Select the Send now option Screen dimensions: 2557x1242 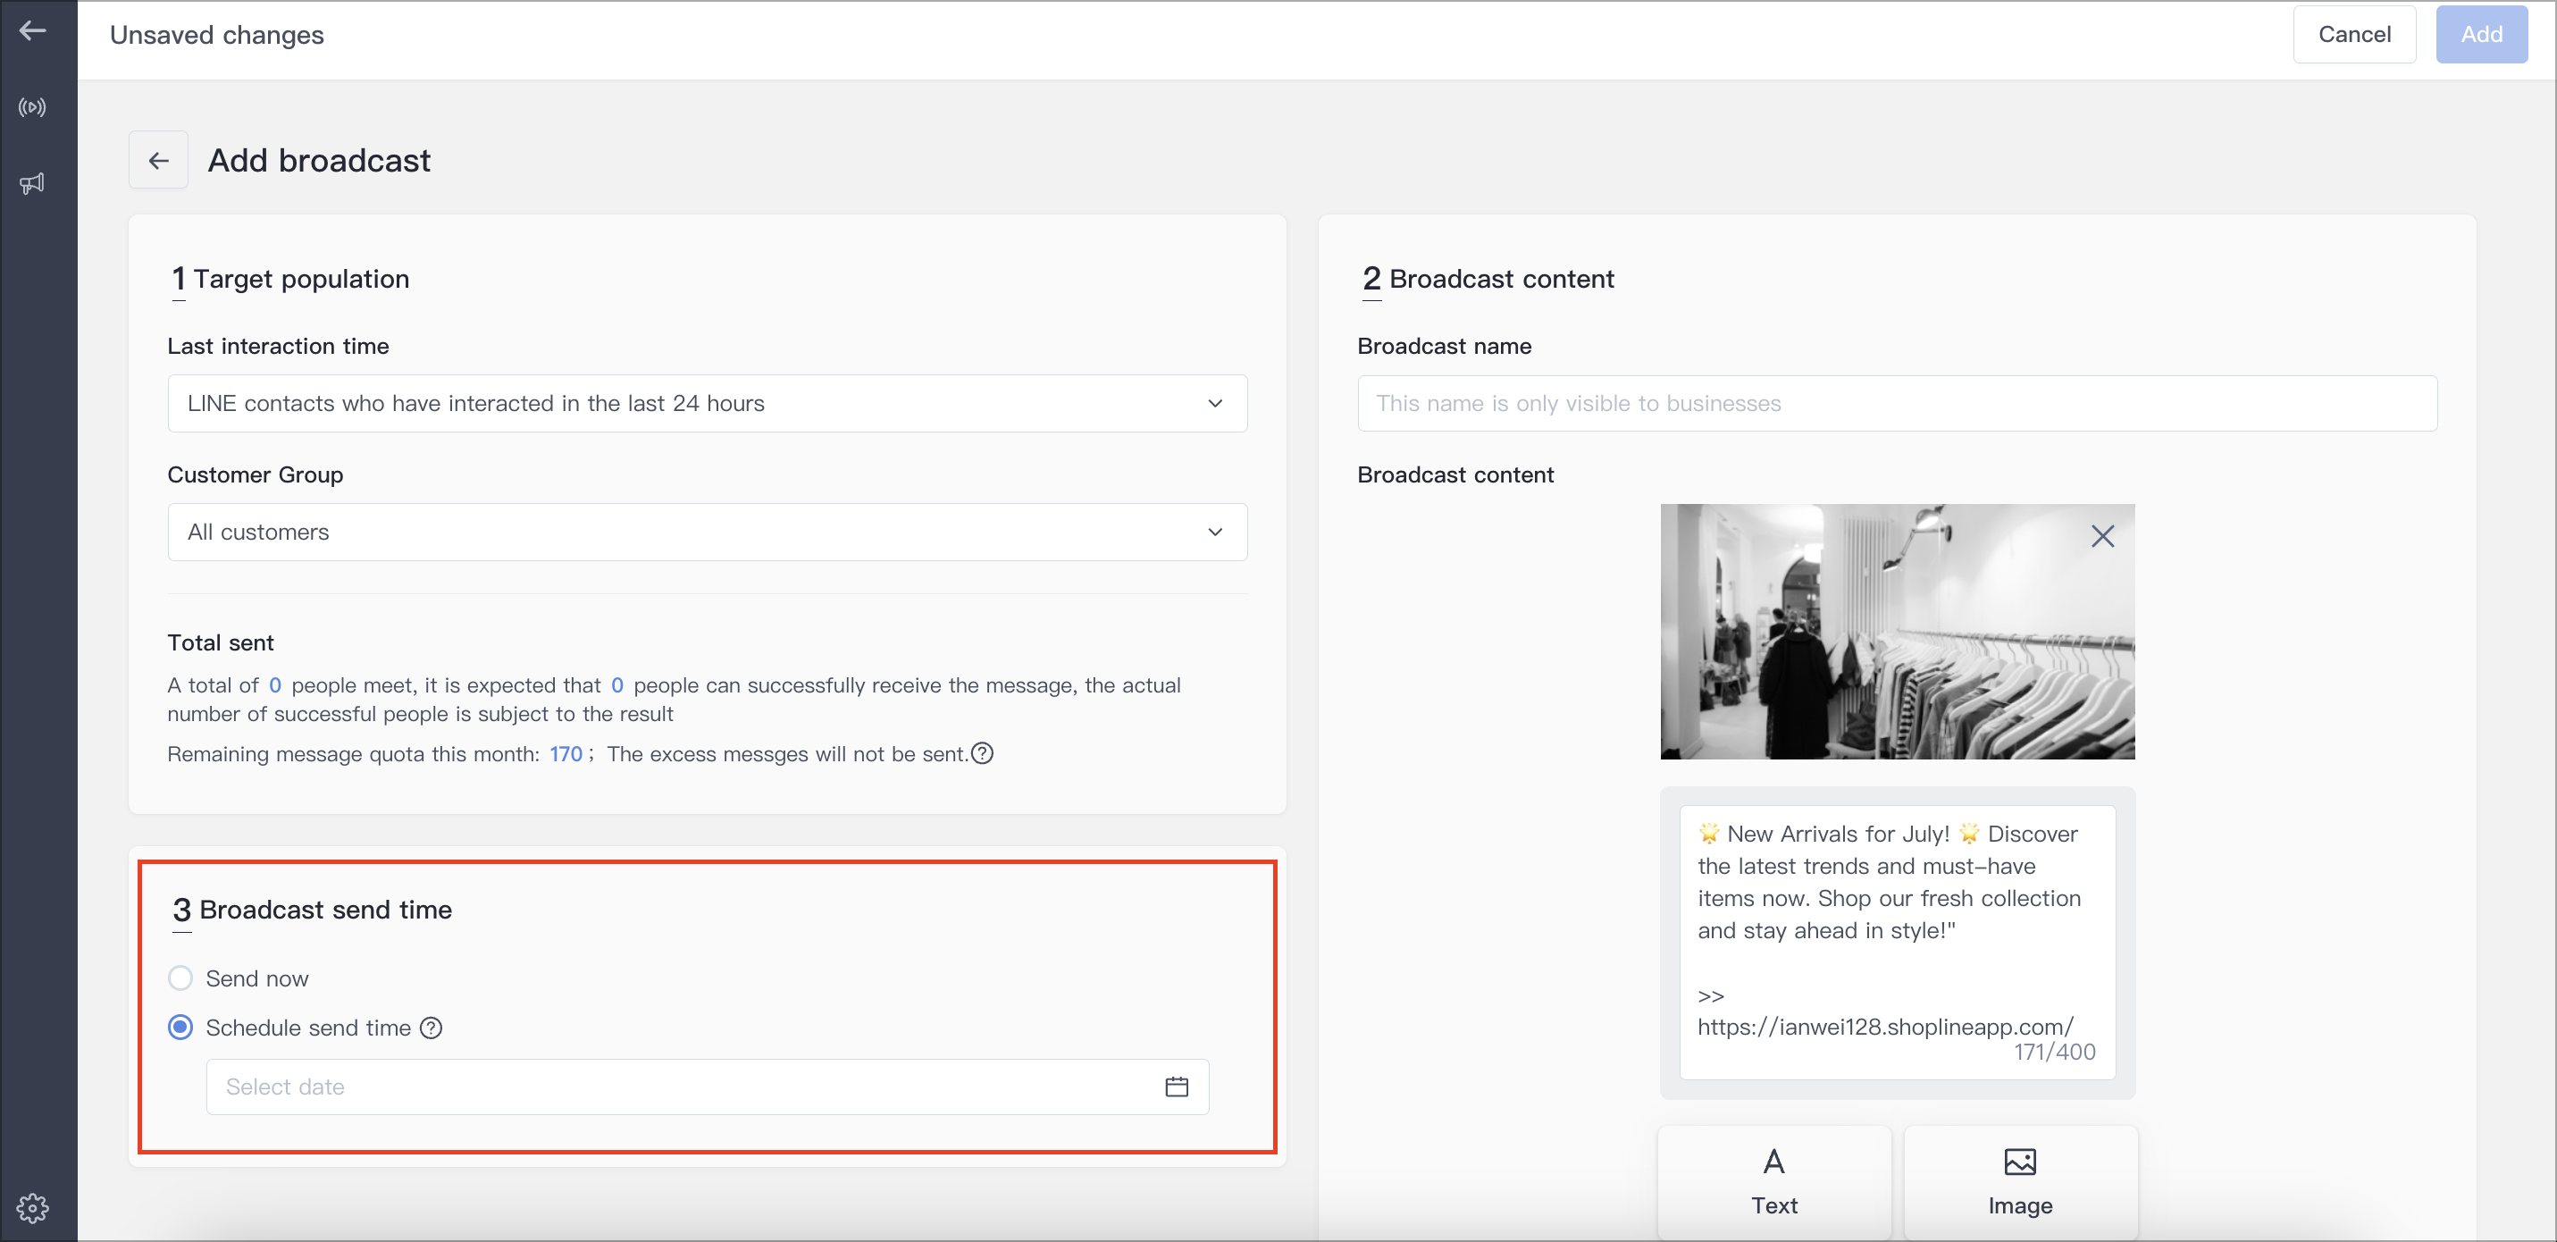[x=180, y=978]
